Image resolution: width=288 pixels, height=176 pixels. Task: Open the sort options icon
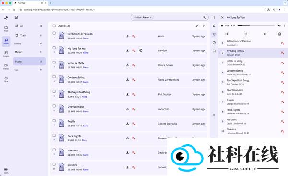tap(204, 26)
